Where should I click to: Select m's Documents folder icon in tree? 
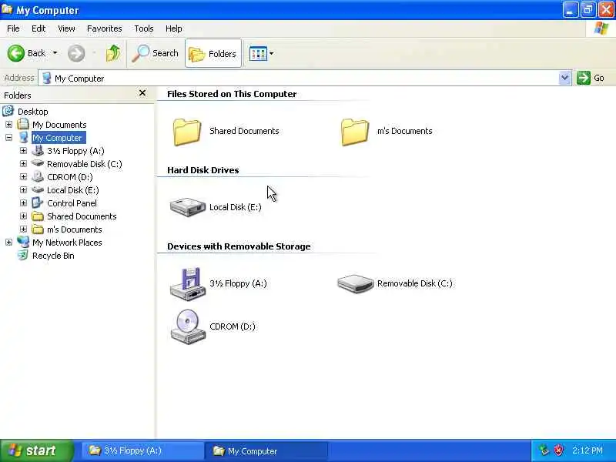tap(38, 229)
